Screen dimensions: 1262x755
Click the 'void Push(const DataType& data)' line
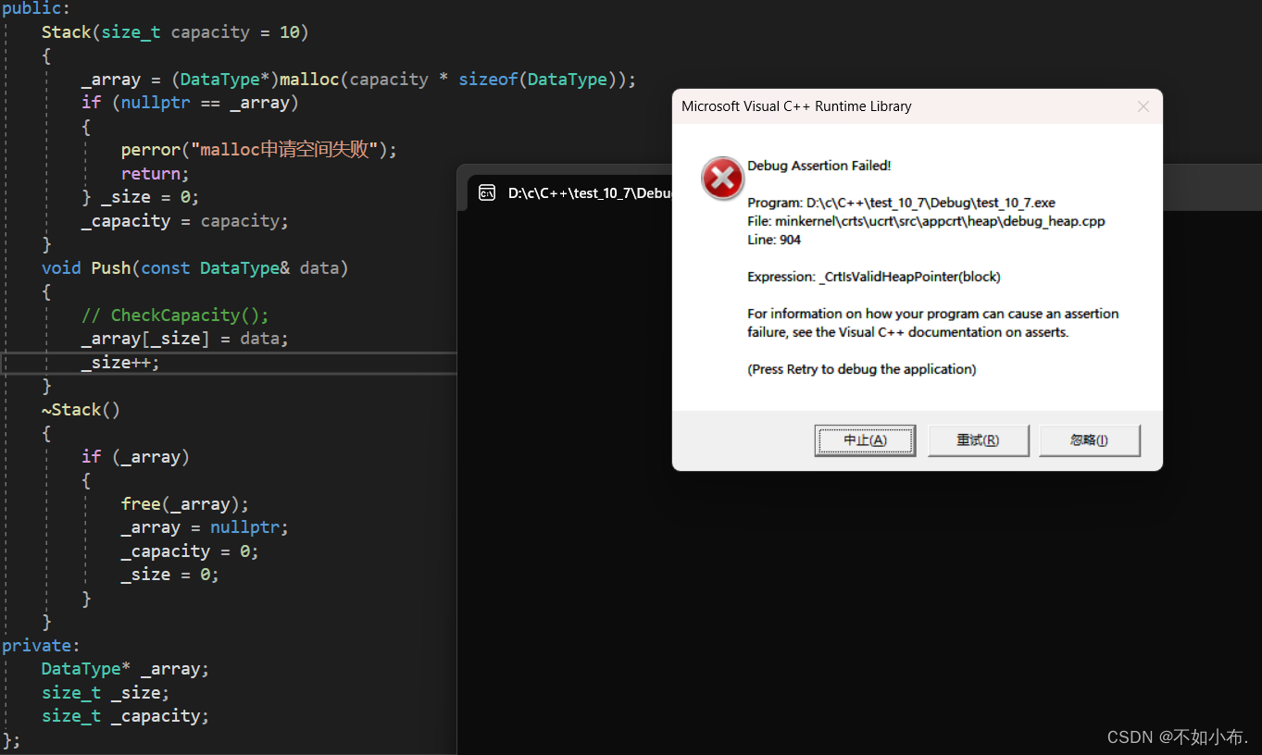pyautogui.click(x=194, y=268)
